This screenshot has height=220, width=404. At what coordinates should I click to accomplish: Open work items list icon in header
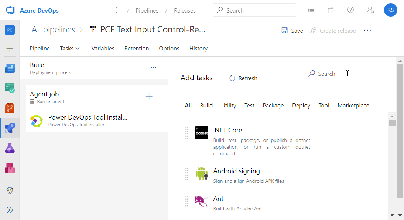pos(311,10)
